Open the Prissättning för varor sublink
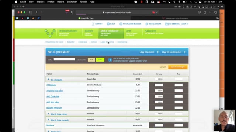Viewport: 236px width, 132px height. [x=54, y=42]
